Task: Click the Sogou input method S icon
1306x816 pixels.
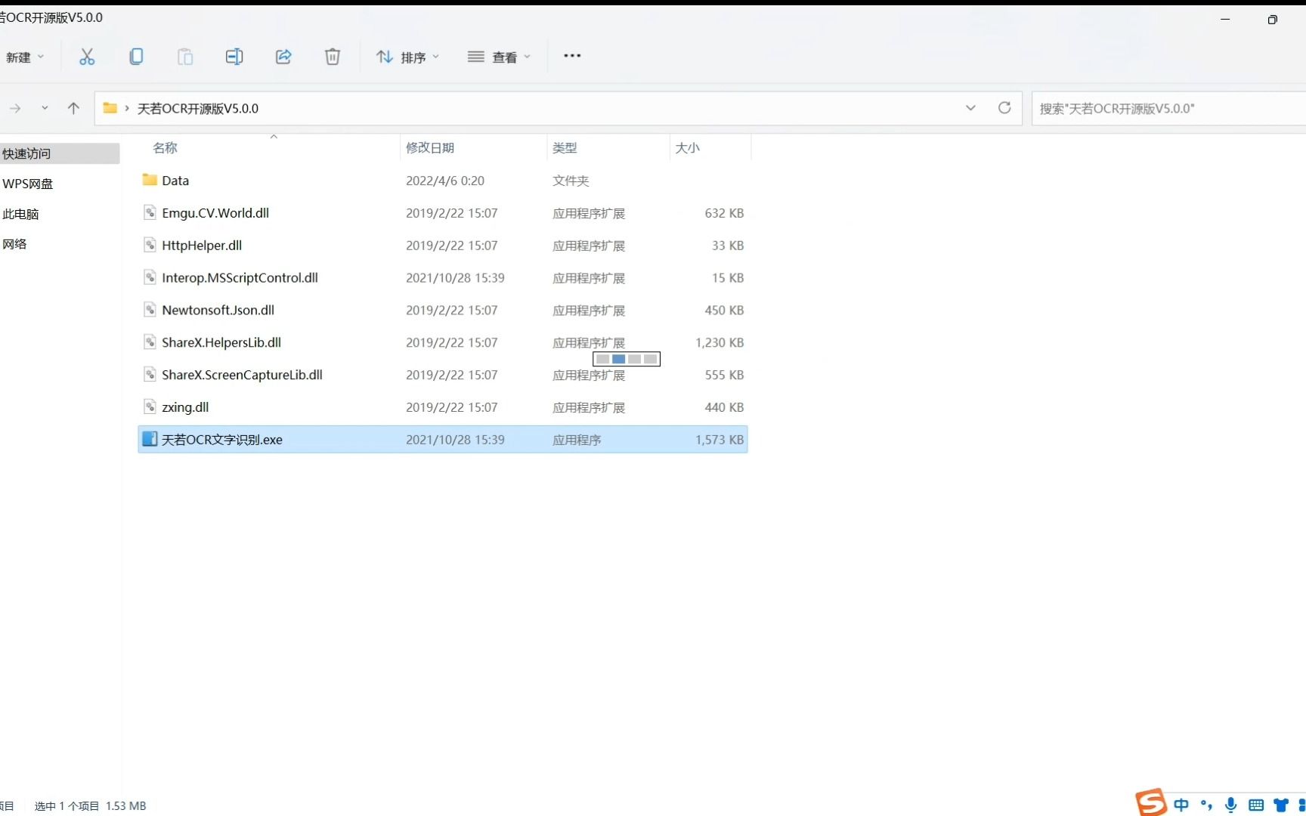Action: pyautogui.click(x=1151, y=802)
